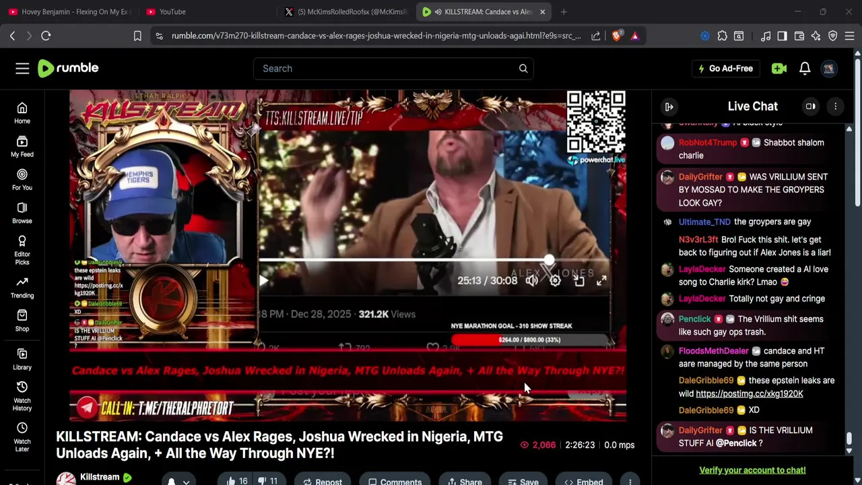Click the Share button
Image resolution: width=862 pixels, height=485 pixels.
[x=465, y=481]
